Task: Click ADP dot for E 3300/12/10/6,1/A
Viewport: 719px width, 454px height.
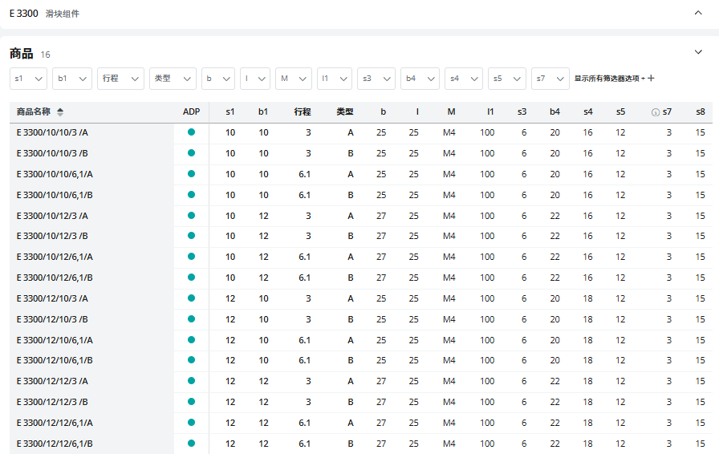Action: coord(191,340)
